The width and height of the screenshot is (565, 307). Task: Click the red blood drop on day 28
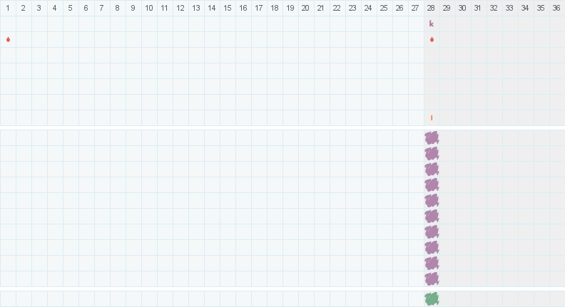432,39
